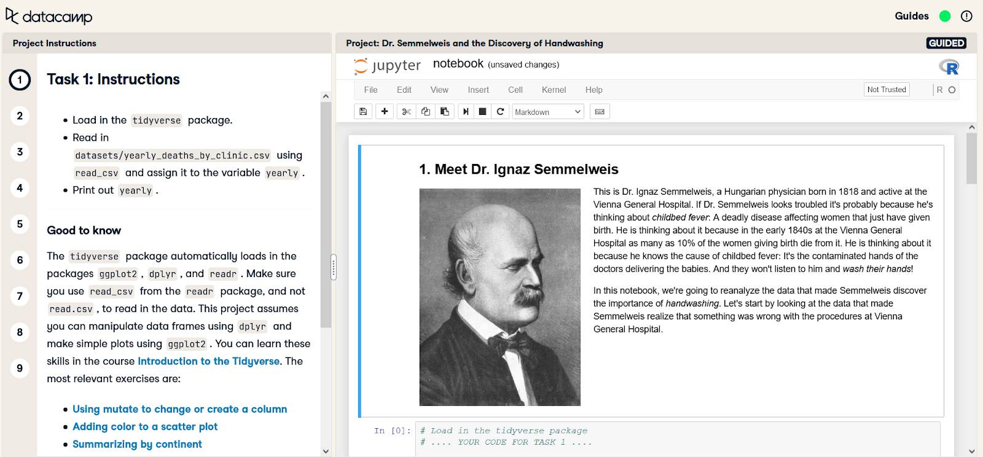
Task: Open the Help menu
Action: (x=594, y=90)
